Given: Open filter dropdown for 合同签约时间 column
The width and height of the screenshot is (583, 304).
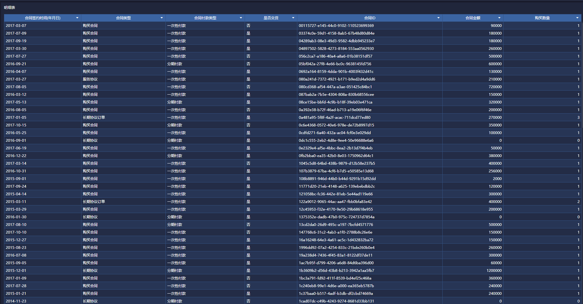Looking at the screenshot, I should 77,18.
